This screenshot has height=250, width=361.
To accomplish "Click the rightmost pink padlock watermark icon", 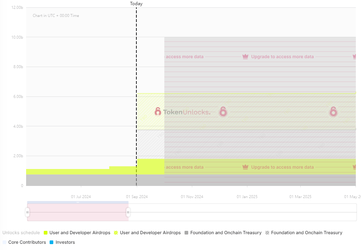I will coord(333,112).
